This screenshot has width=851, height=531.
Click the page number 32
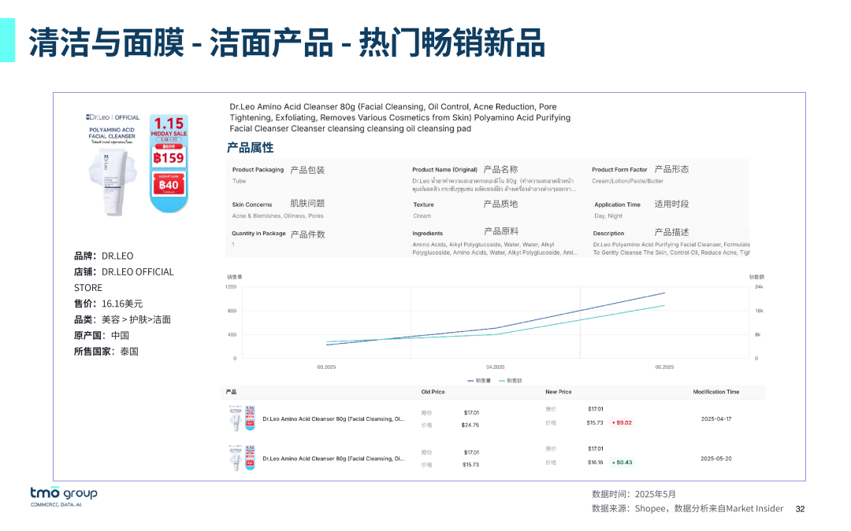coord(800,509)
